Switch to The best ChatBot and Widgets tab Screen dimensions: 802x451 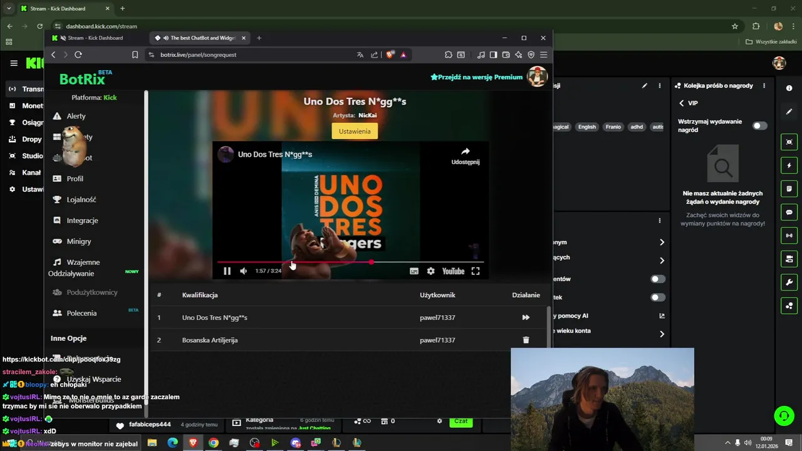(200, 38)
